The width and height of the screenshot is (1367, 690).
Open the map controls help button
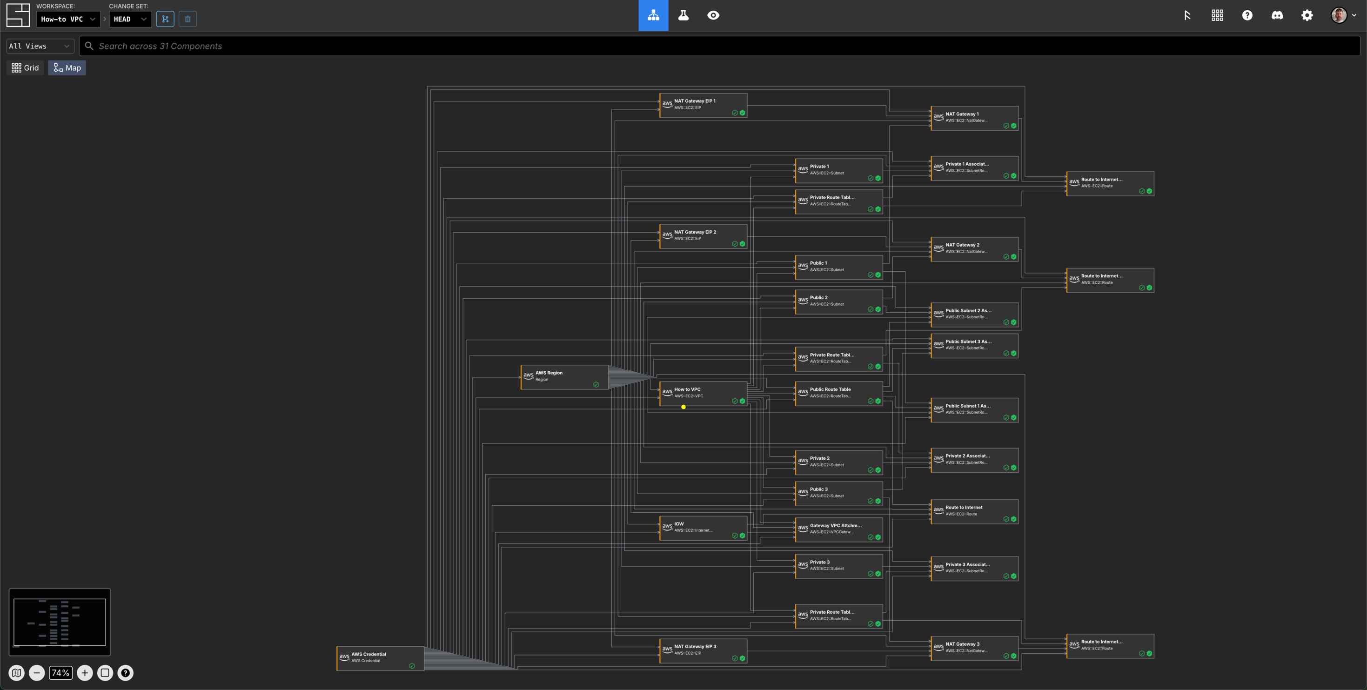[x=125, y=673]
